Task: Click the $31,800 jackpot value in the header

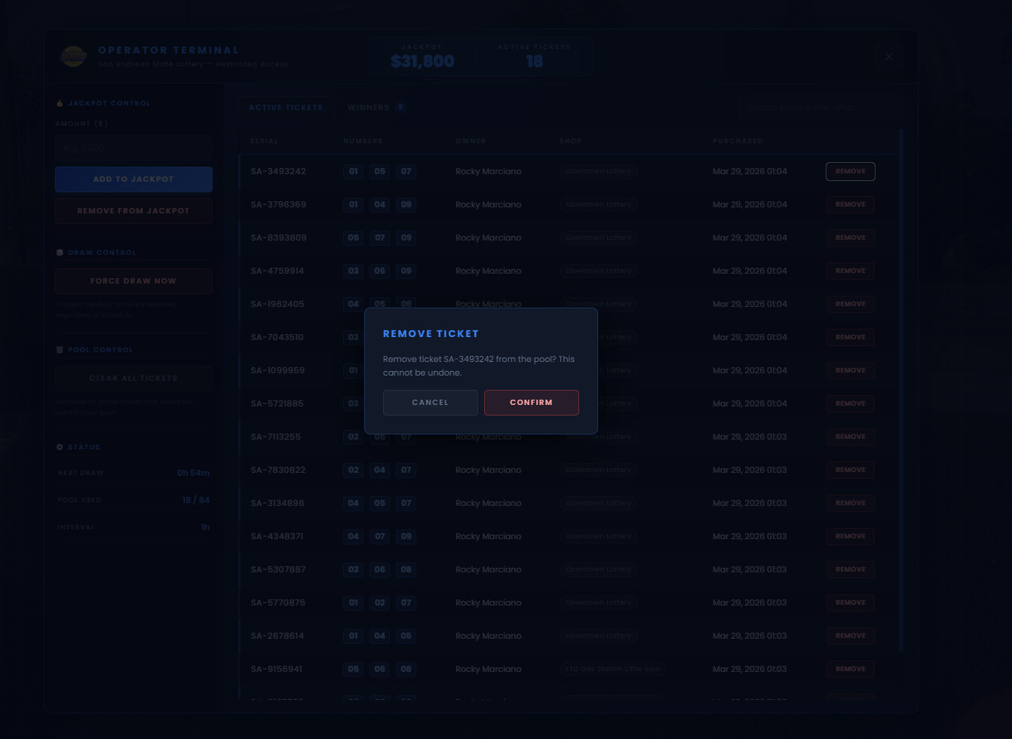Action: tap(422, 62)
